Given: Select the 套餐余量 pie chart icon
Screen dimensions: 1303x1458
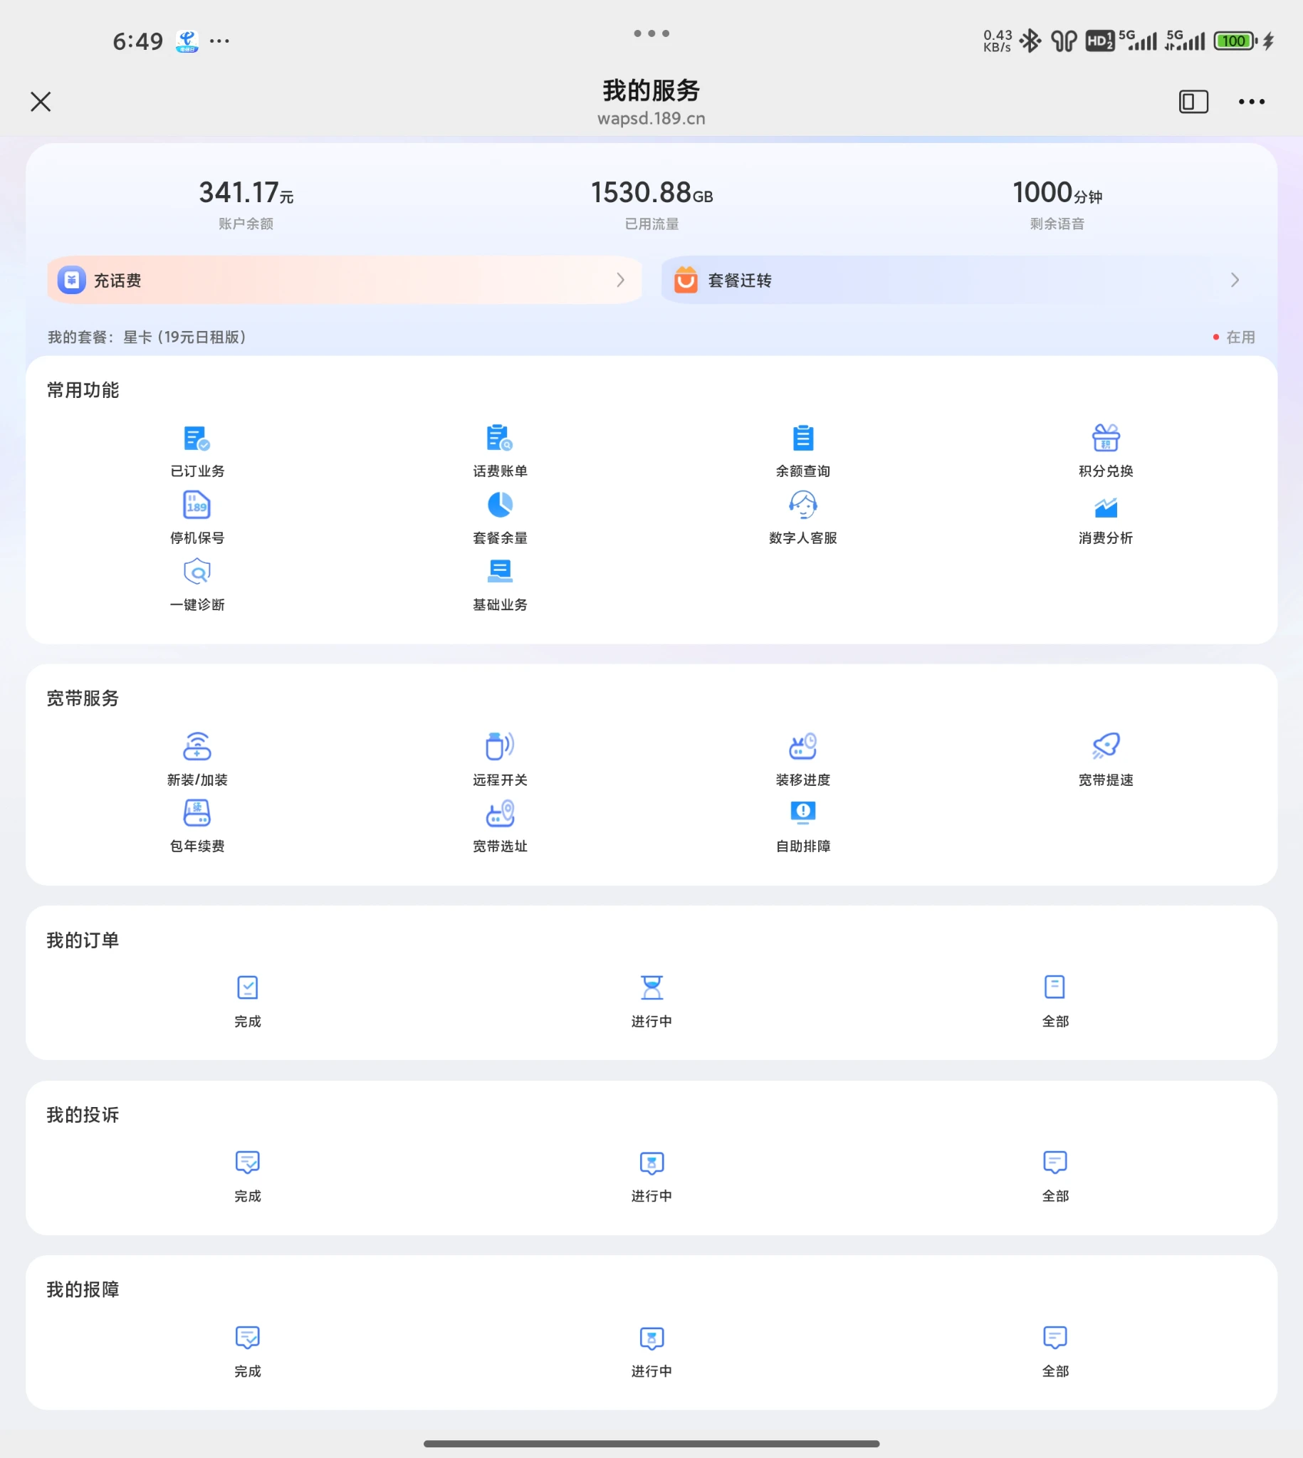Looking at the screenshot, I should coord(500,505).
